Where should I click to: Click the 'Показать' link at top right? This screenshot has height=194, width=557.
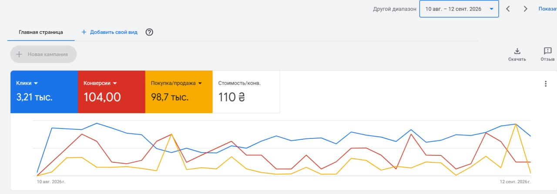(x=547, y=9)
